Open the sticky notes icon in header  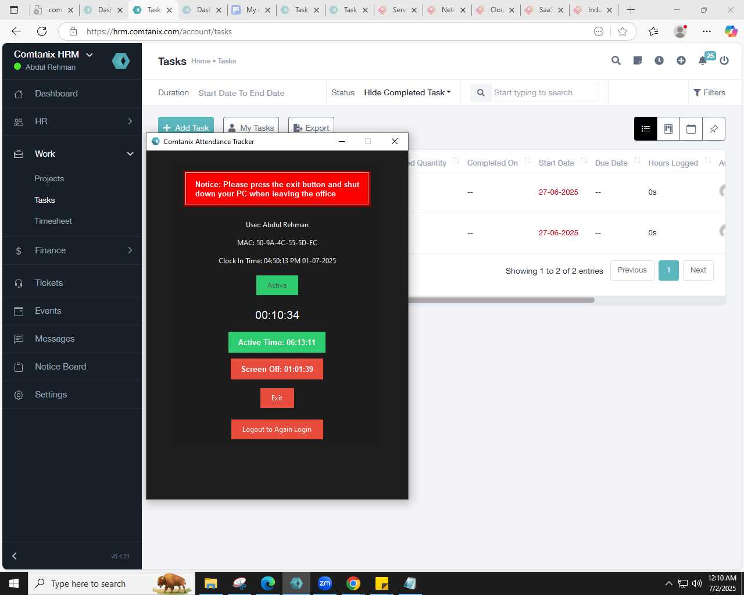(x=638, y=60)
